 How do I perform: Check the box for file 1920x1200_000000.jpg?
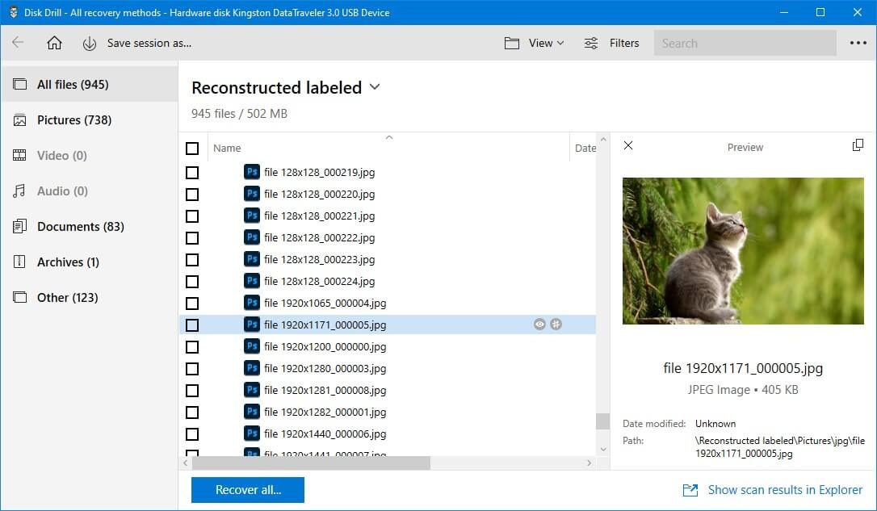tap(192, 347)
